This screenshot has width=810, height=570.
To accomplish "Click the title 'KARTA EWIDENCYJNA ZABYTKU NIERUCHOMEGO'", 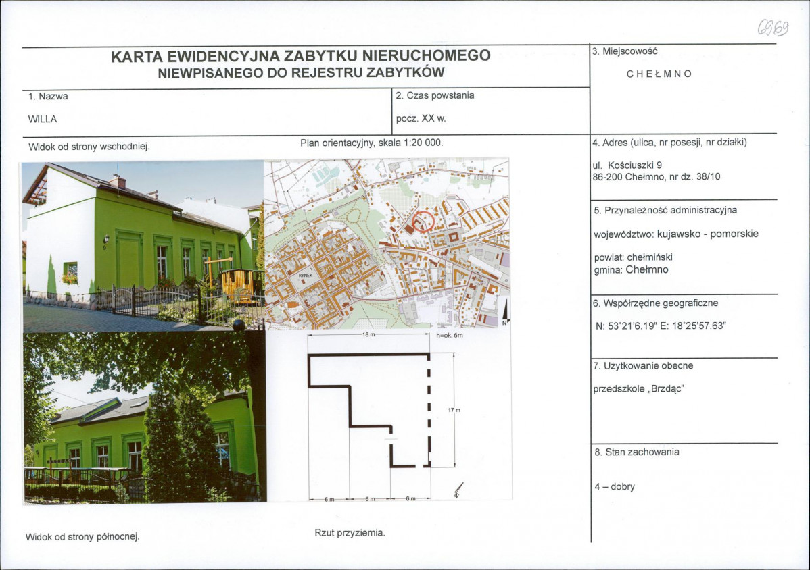I will [301, 55].
